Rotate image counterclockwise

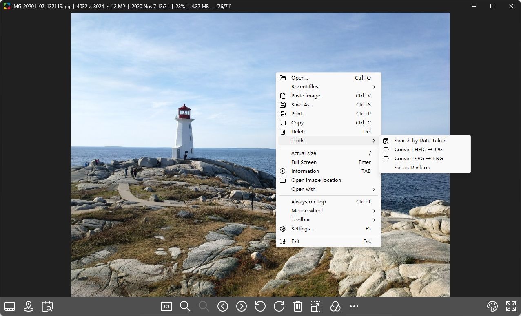(260, 306)
